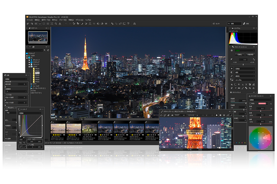Open the export/develop image icon
The width and height of the screenshot is (277, 184).
tap(120, 24)
